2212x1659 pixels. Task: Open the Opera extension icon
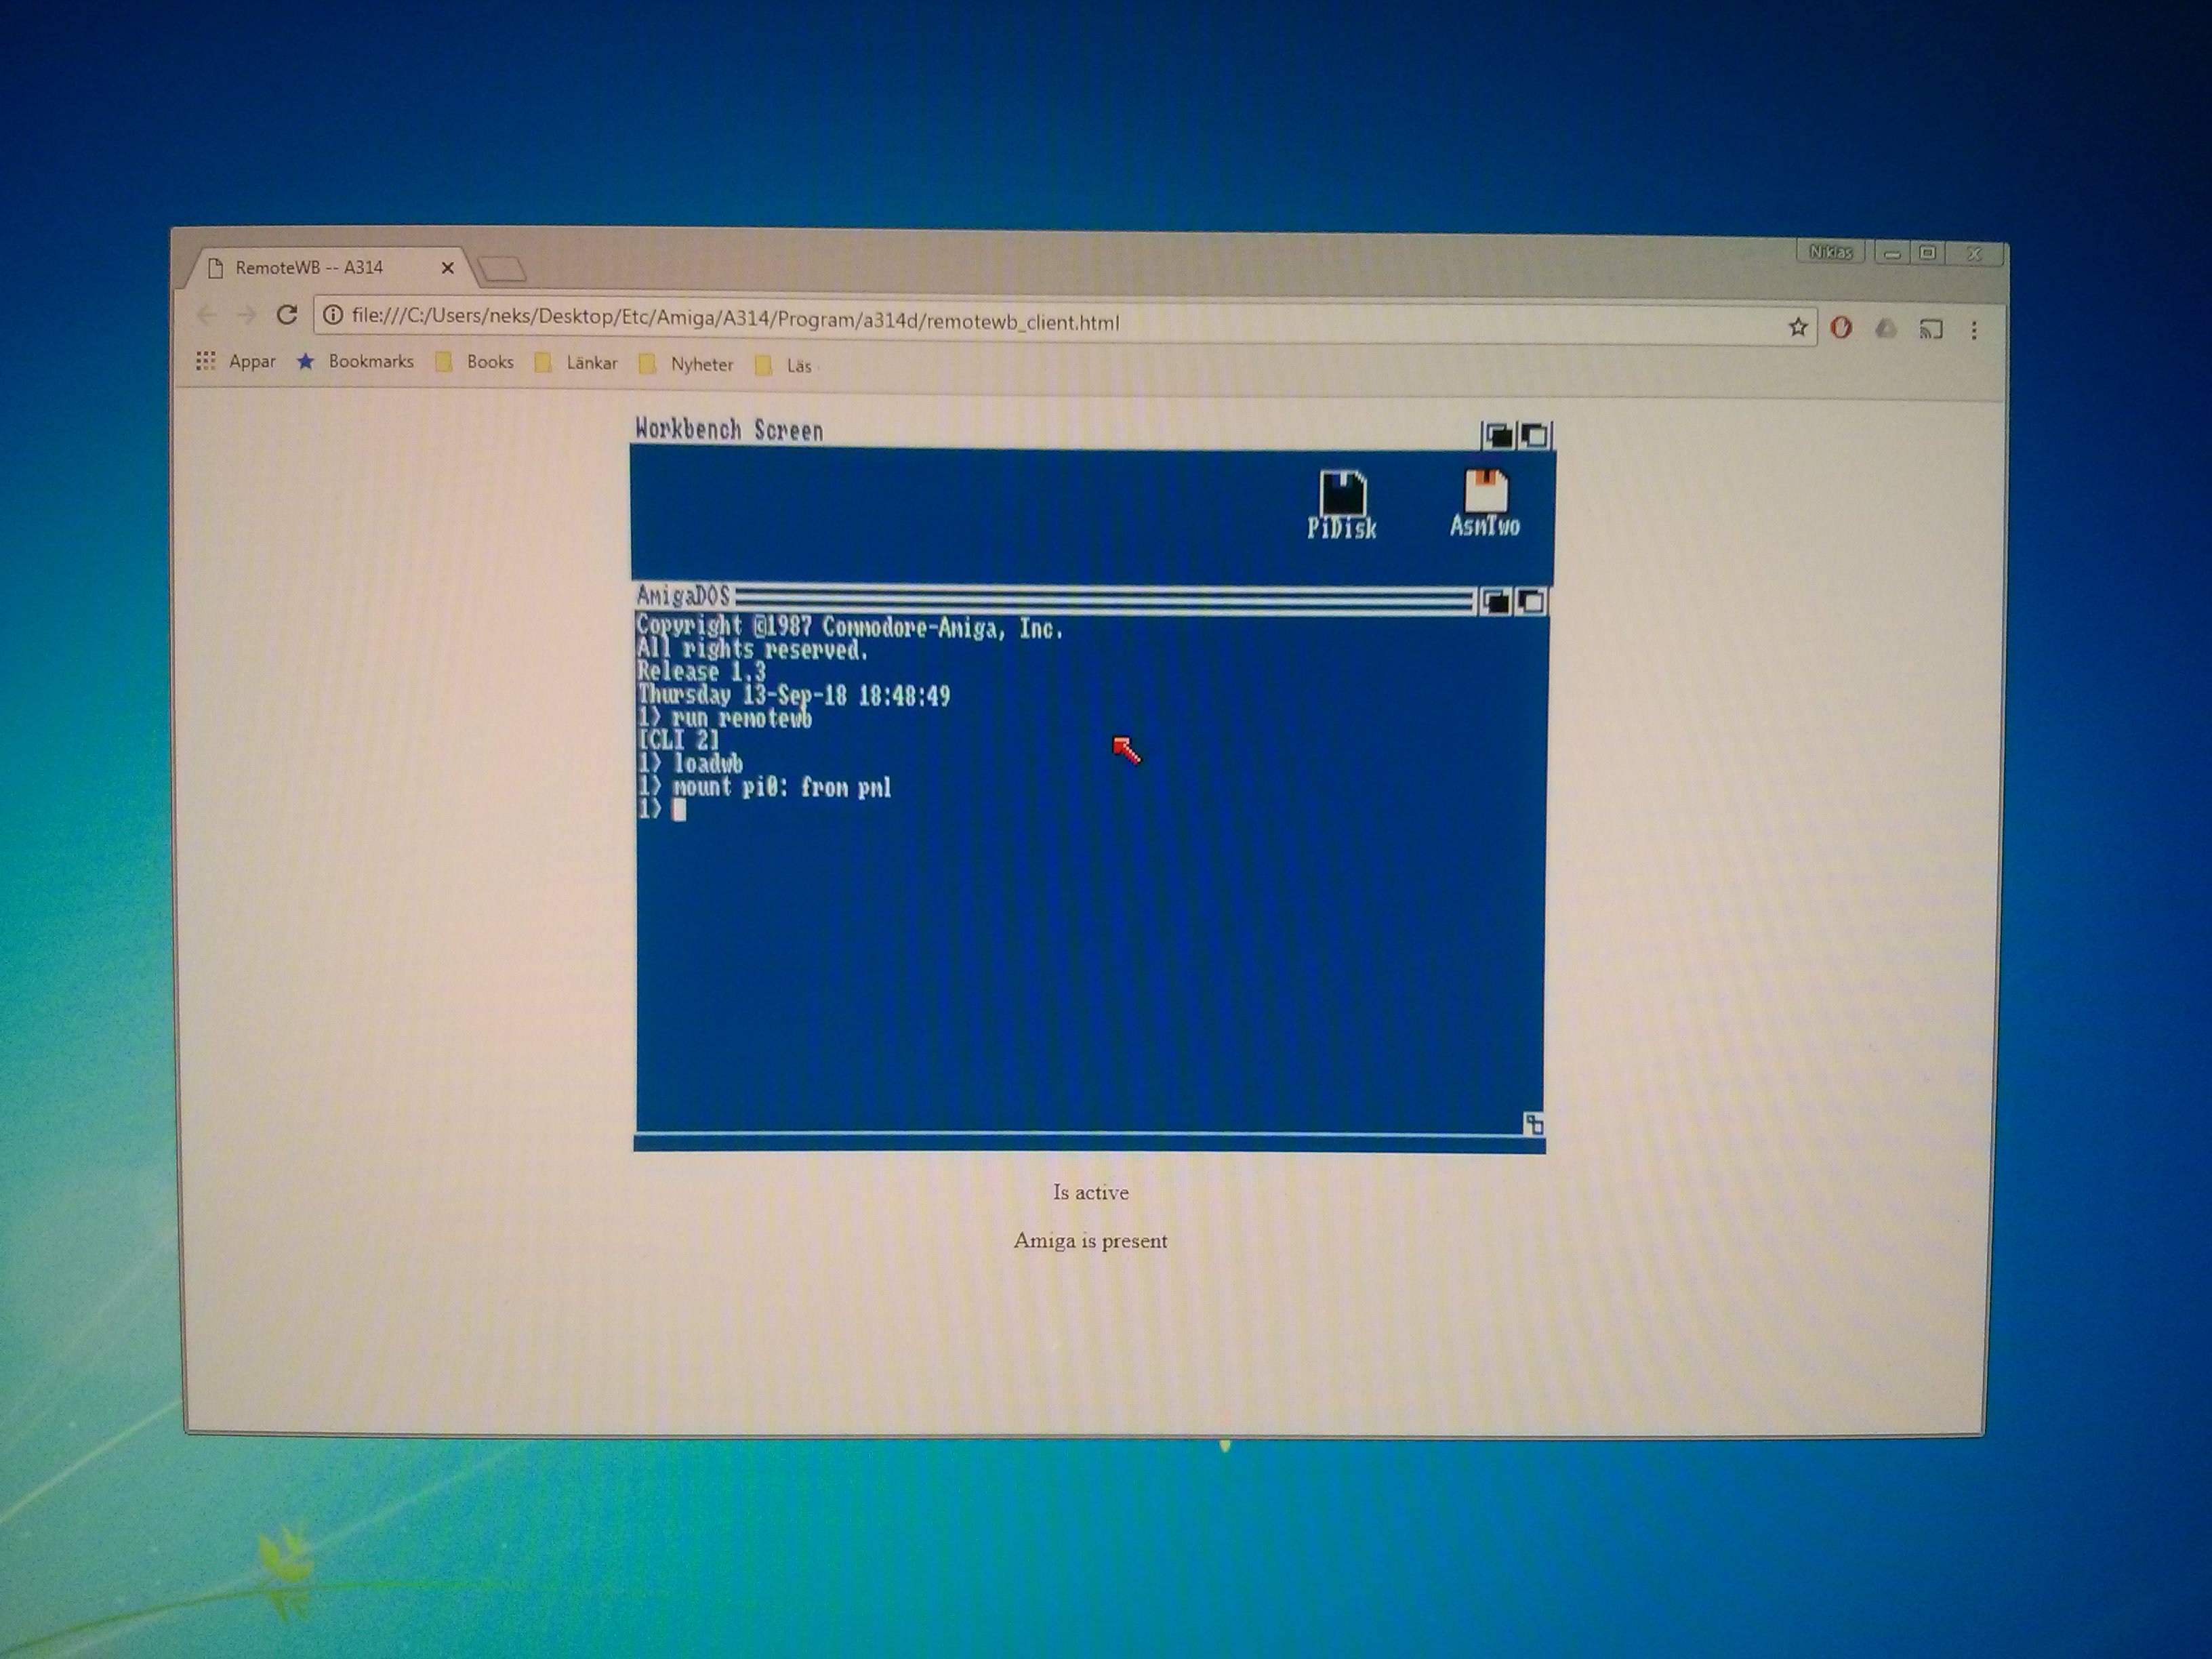1841,327
